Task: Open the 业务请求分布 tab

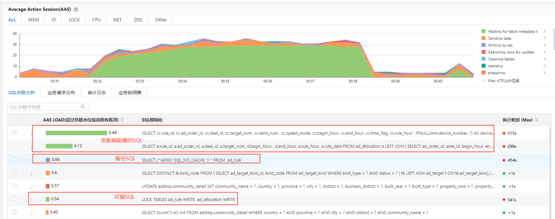Action: tap(61, 93)
